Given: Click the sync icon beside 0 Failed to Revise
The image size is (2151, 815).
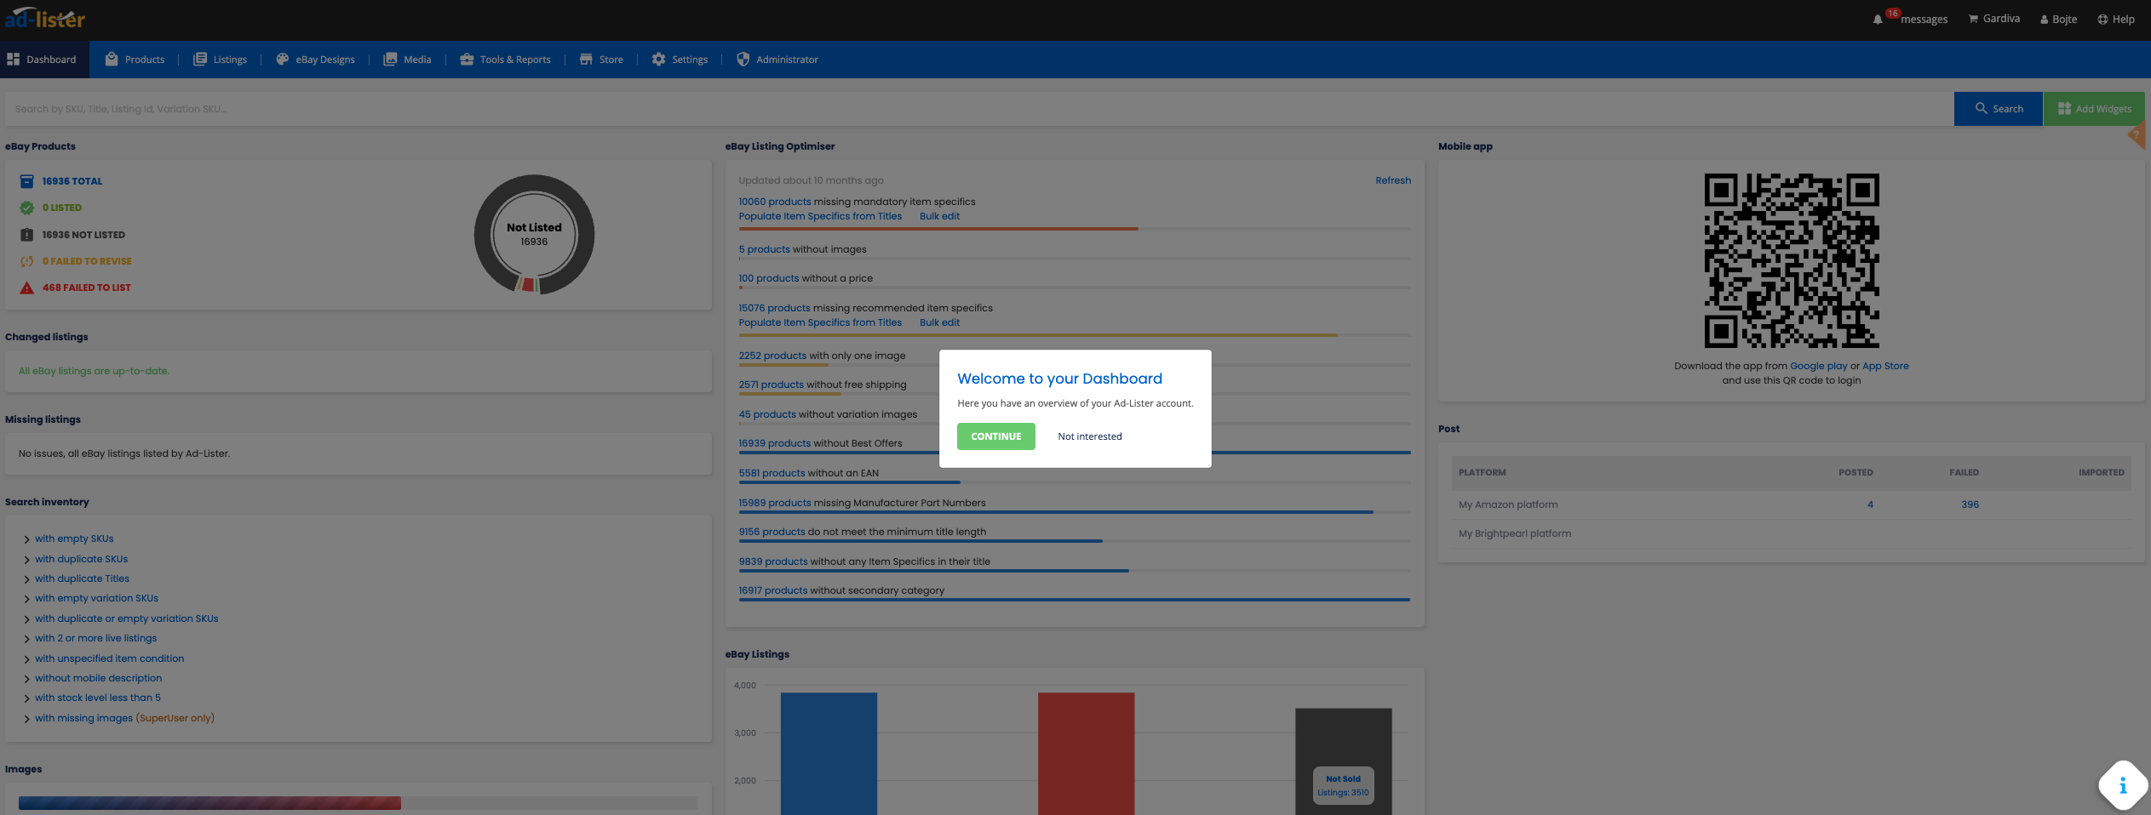Looking at the screenshot, I should pyautogui.click(x=27, y=261).
